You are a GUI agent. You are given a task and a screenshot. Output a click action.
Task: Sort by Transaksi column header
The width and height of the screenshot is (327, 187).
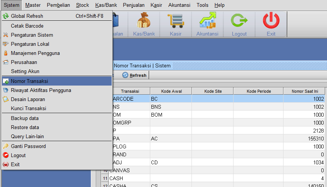tap(130, 91)
